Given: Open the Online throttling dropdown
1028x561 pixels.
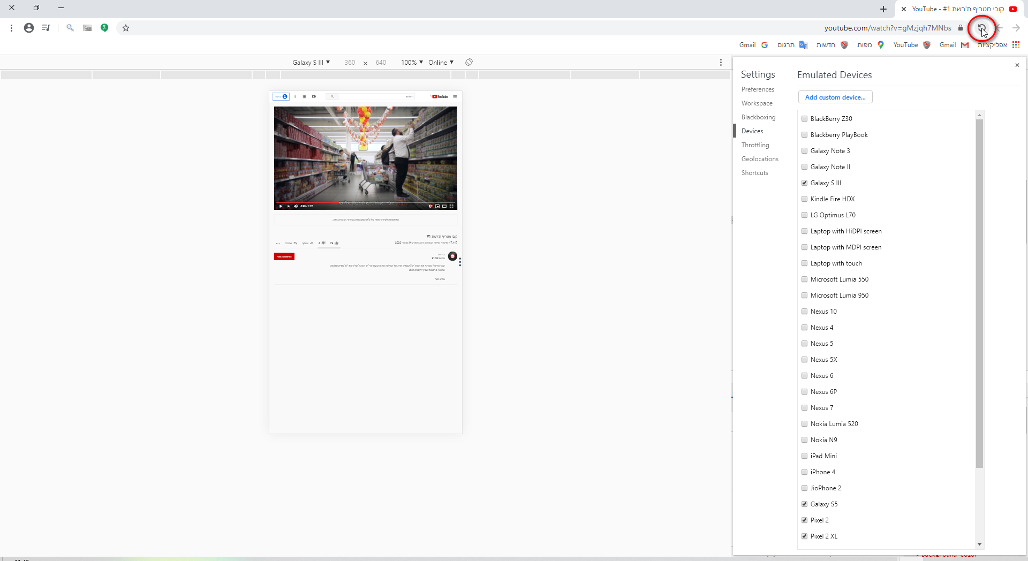Looking at the screenshot, I should click(441, 63).
